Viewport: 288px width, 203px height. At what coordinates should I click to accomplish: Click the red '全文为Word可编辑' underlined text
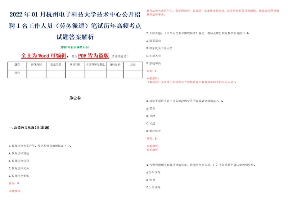pyautogui.click(x=44, y=56)
